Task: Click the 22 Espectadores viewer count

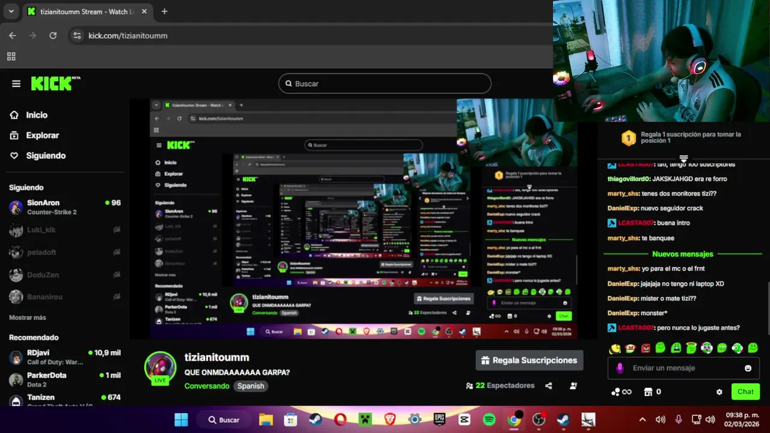Action: 500,385
